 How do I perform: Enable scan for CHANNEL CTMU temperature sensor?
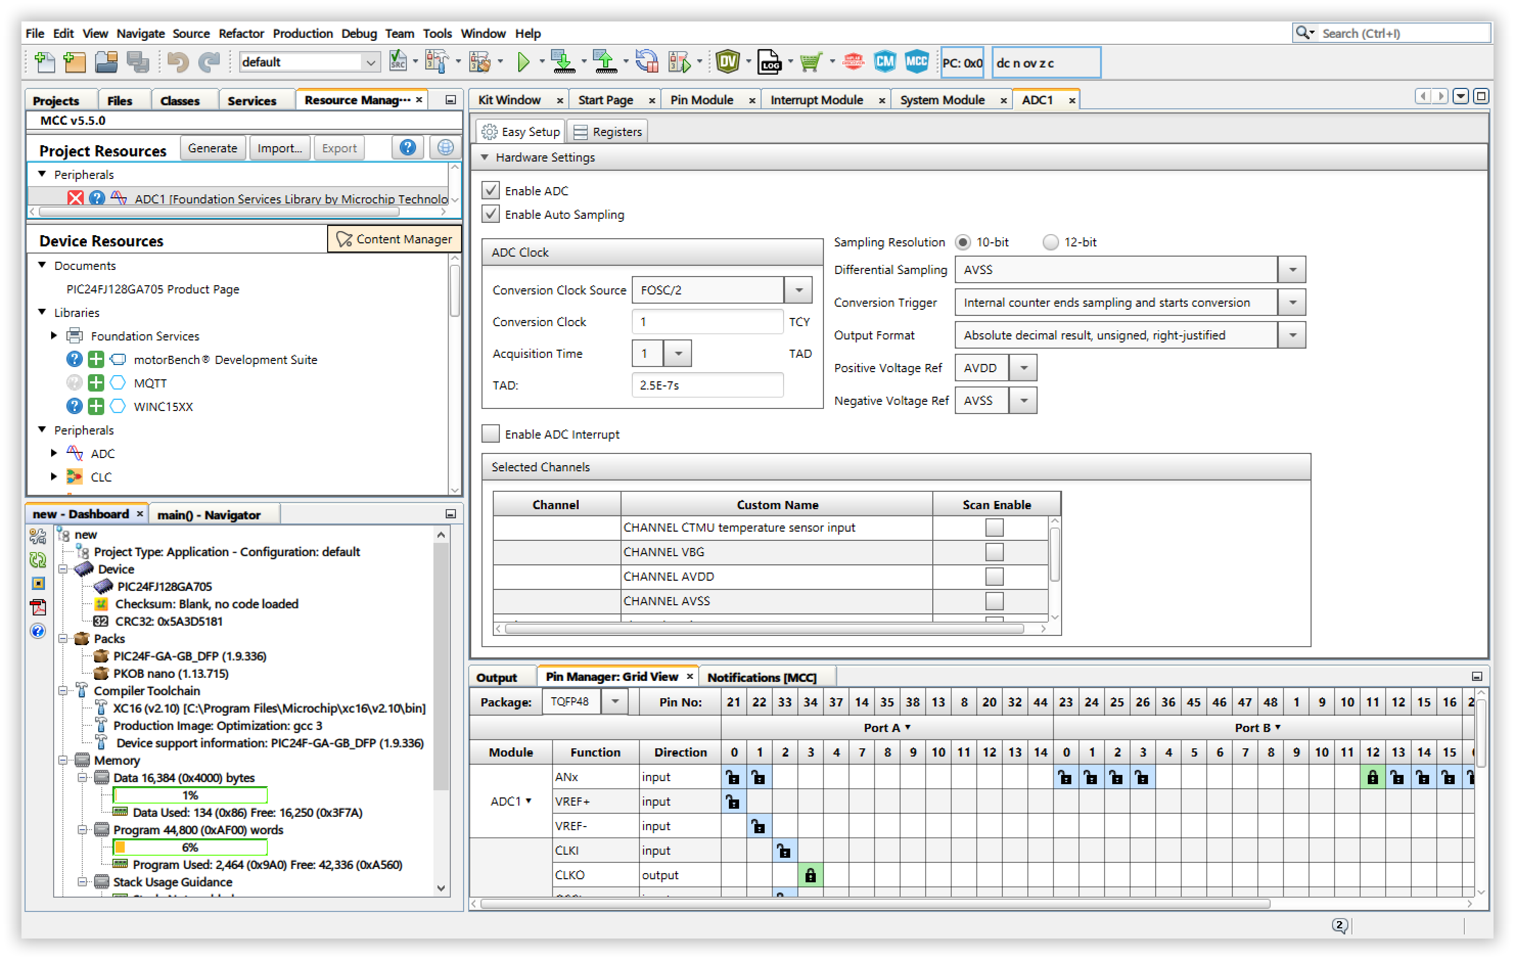click(994, 527)
